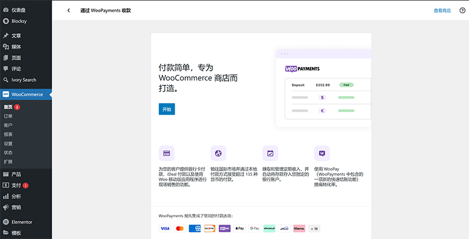Image resolution: width=469 pixels, height=239 pixels.
Task: Click the Mastercard payment logo
Action: tap(180, 228)
